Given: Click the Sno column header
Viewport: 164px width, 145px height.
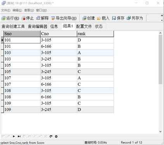Looking at the screenshot, I should 22,34.
